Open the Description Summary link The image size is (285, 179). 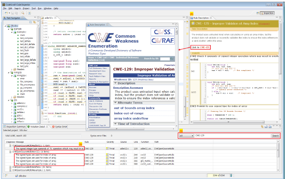click(128, 88)
